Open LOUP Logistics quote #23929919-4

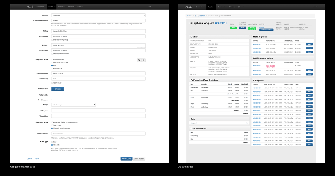pyautogui.click(x=257, y=66)
